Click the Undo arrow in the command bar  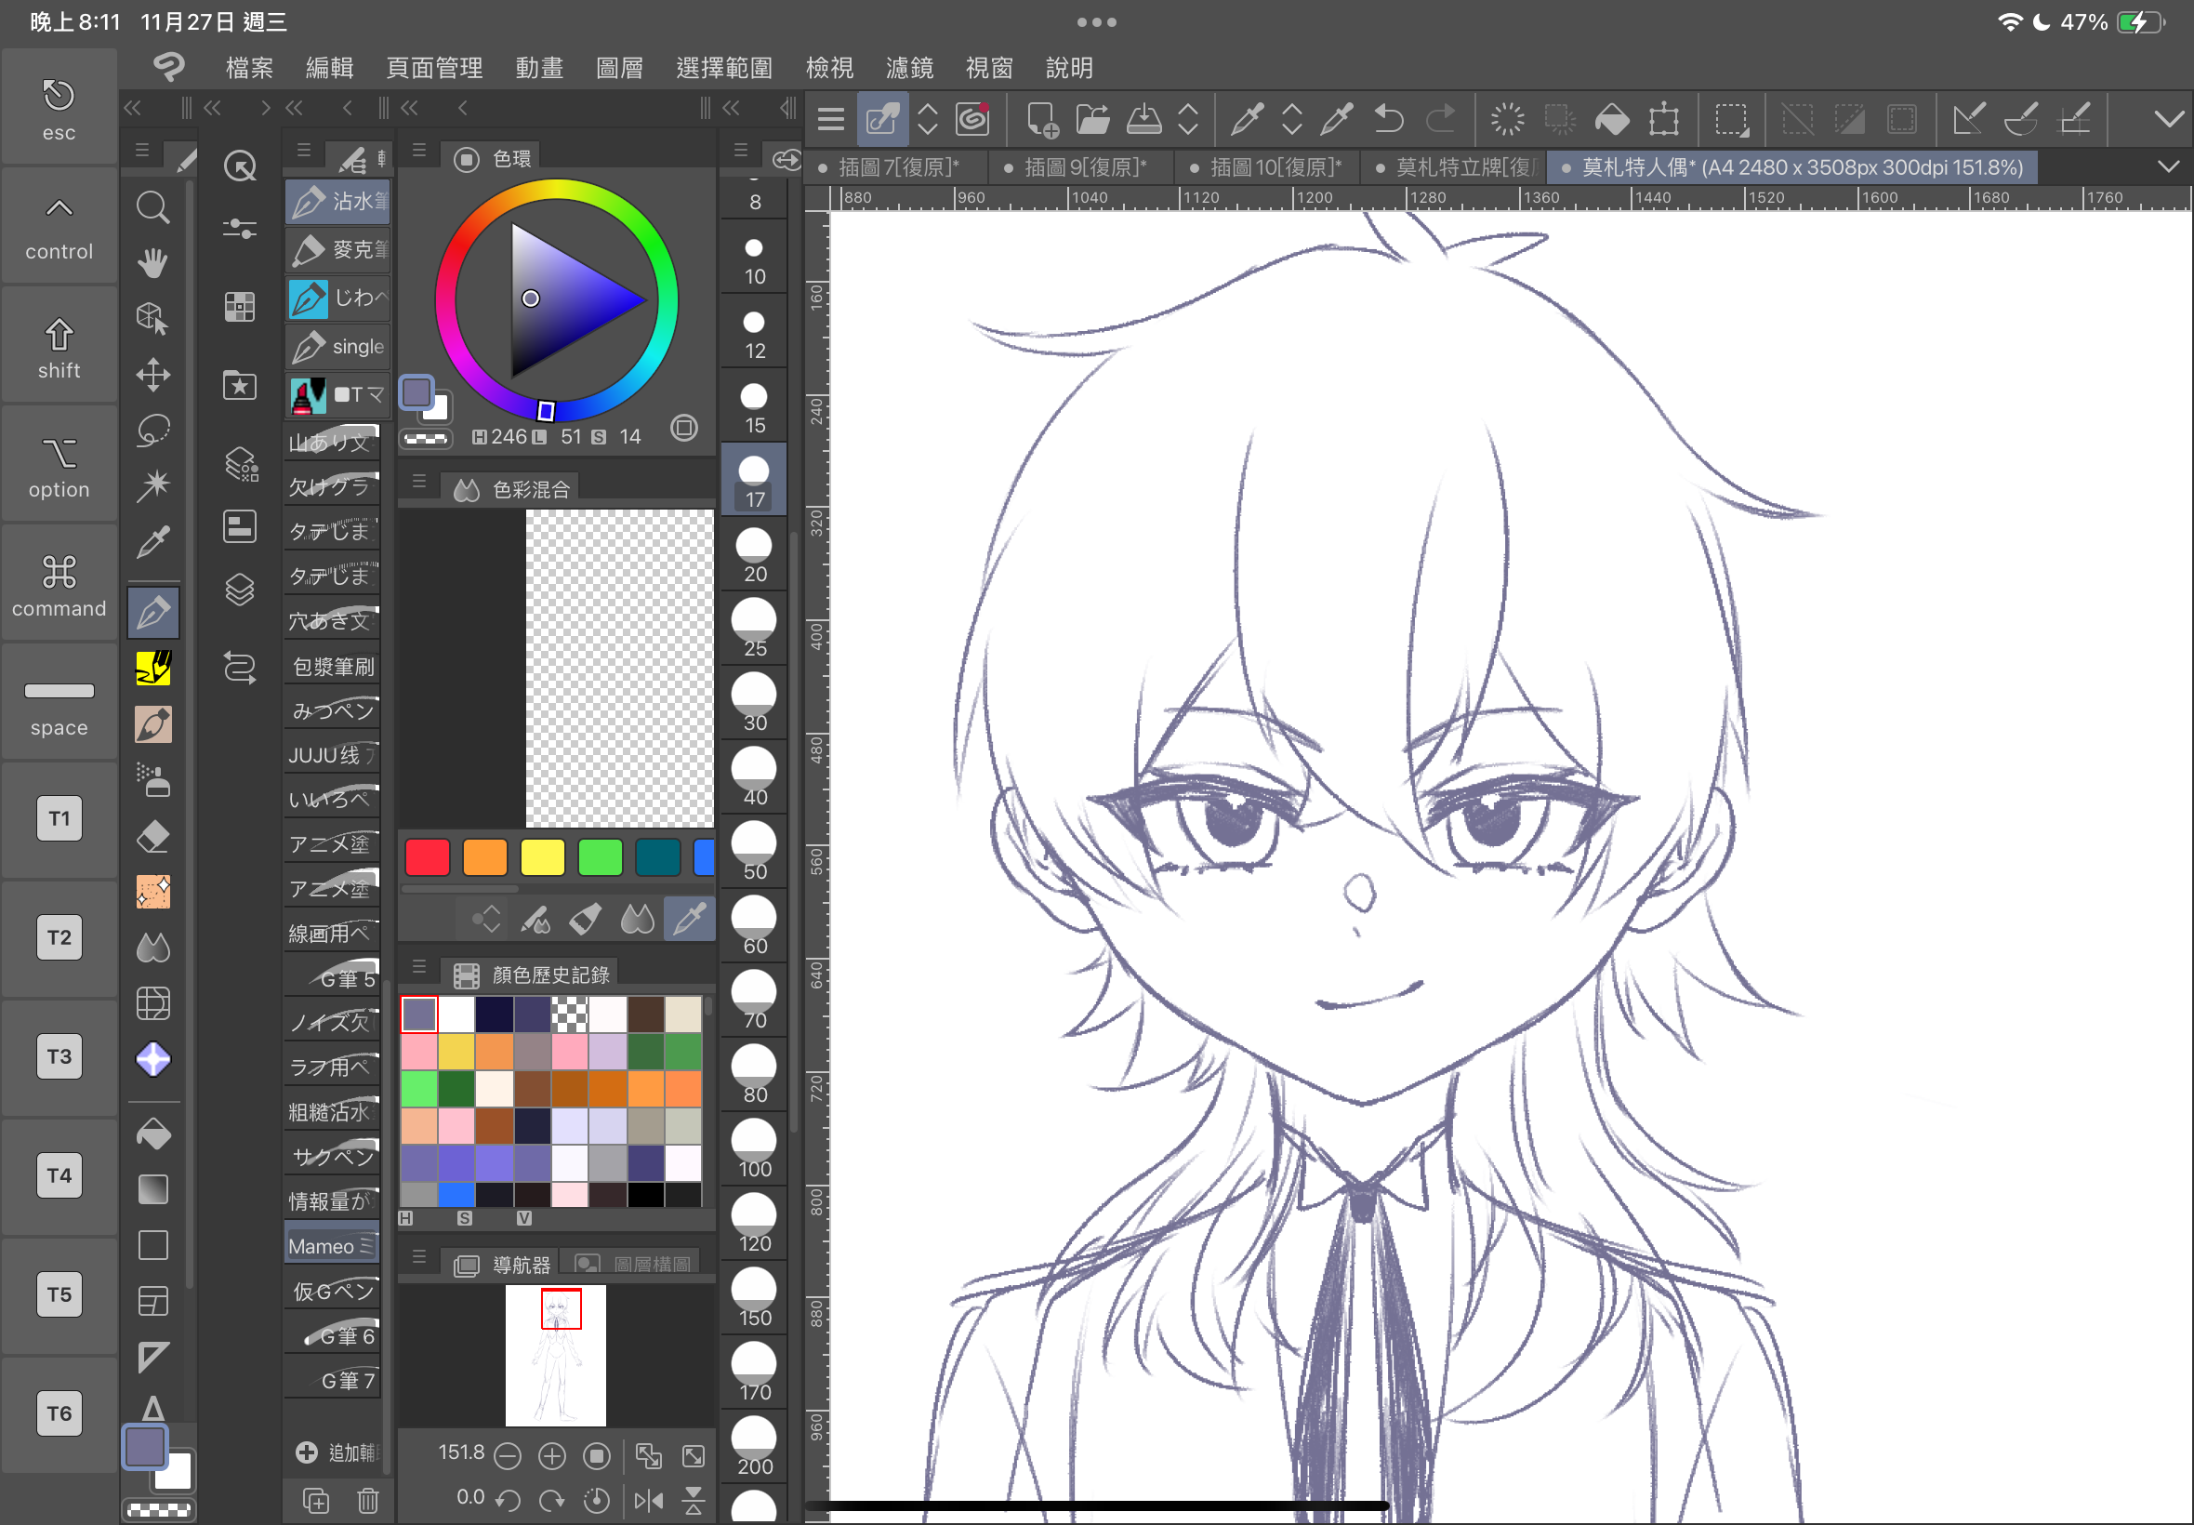point(1389,119)
